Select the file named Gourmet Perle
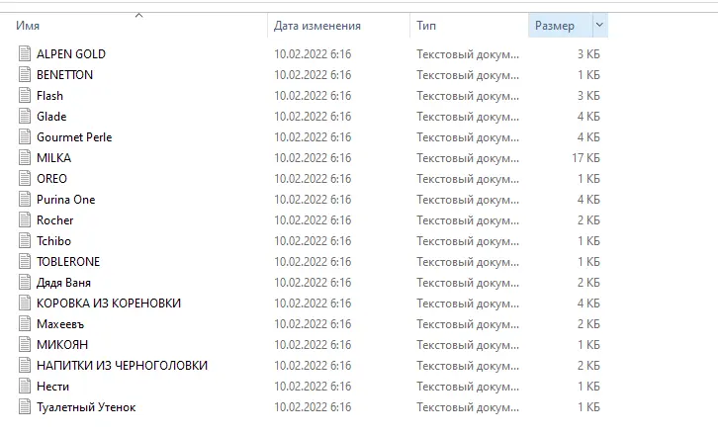718x434 pixels. tap(74, 136)
